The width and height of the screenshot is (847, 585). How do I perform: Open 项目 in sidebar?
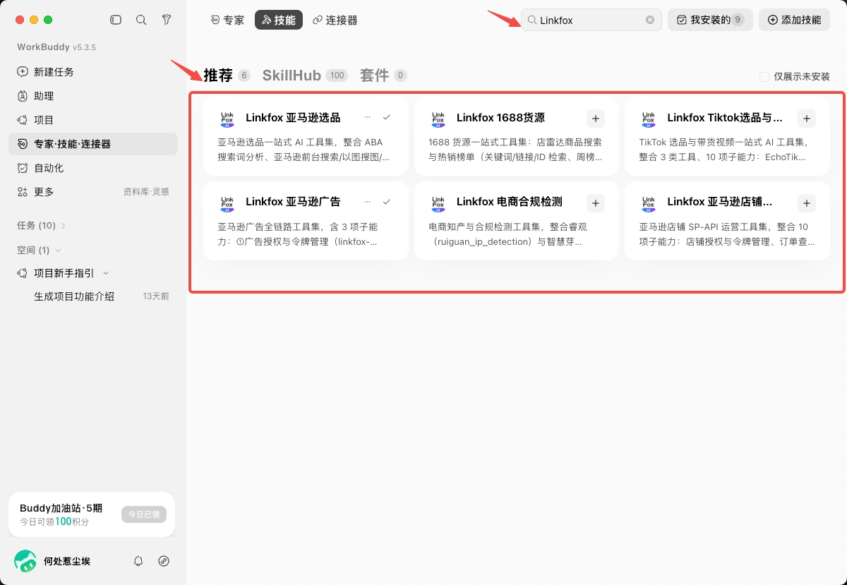click(93, 120)
